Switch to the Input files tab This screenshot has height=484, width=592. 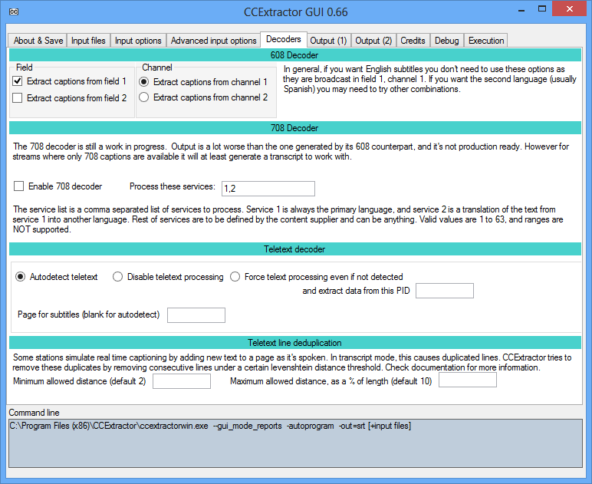click(88, 41)
